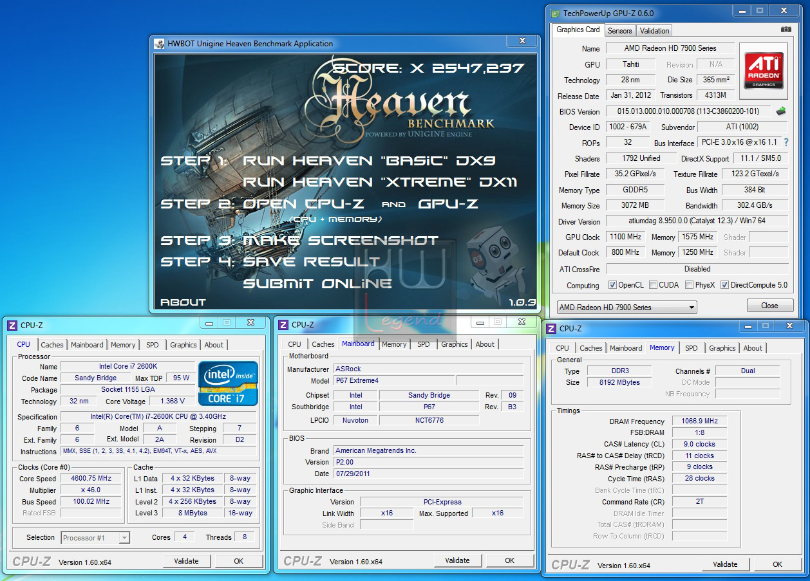This screenshot has height=581, width=810.
Task: Switch to the Sensors tab in GPU-Z
Action: pos(619,31)
